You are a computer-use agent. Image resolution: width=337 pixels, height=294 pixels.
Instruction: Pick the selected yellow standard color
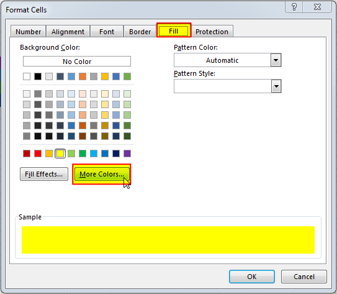pyautogui.click(x=60, y=154)
